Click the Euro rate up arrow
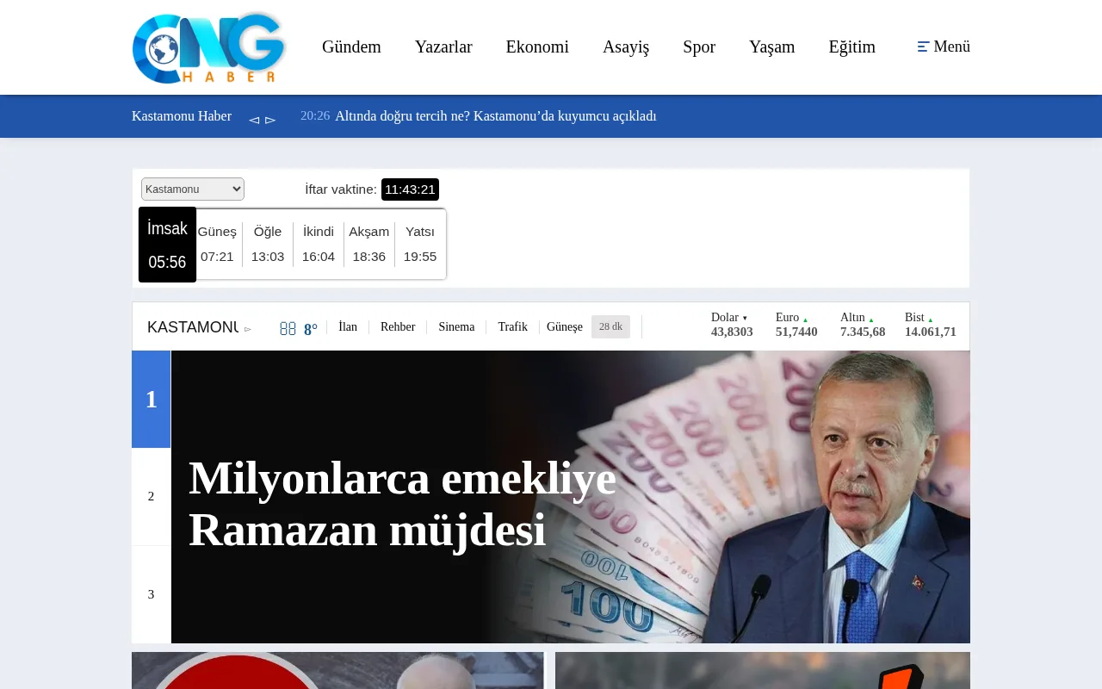The width and height of the screenshot is (1102, 689). [x=805, y=319]
